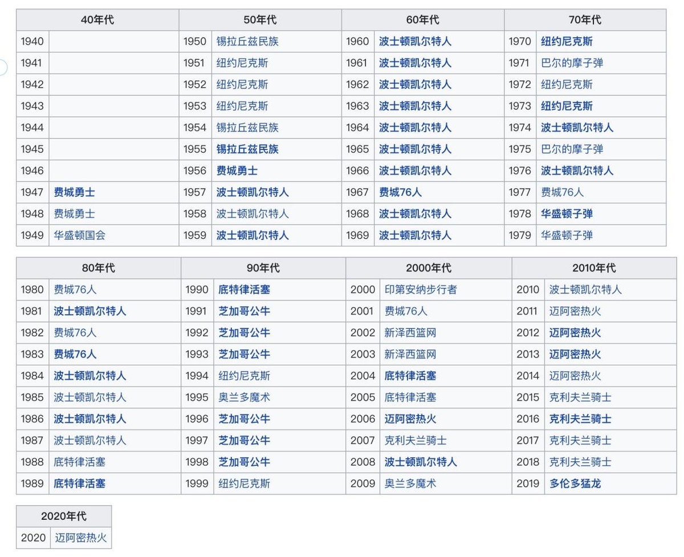This screenshot has height=557, width=684.
Task: Open the 1950 锡拉丘兹民族 link
Action: click(248, 41)
